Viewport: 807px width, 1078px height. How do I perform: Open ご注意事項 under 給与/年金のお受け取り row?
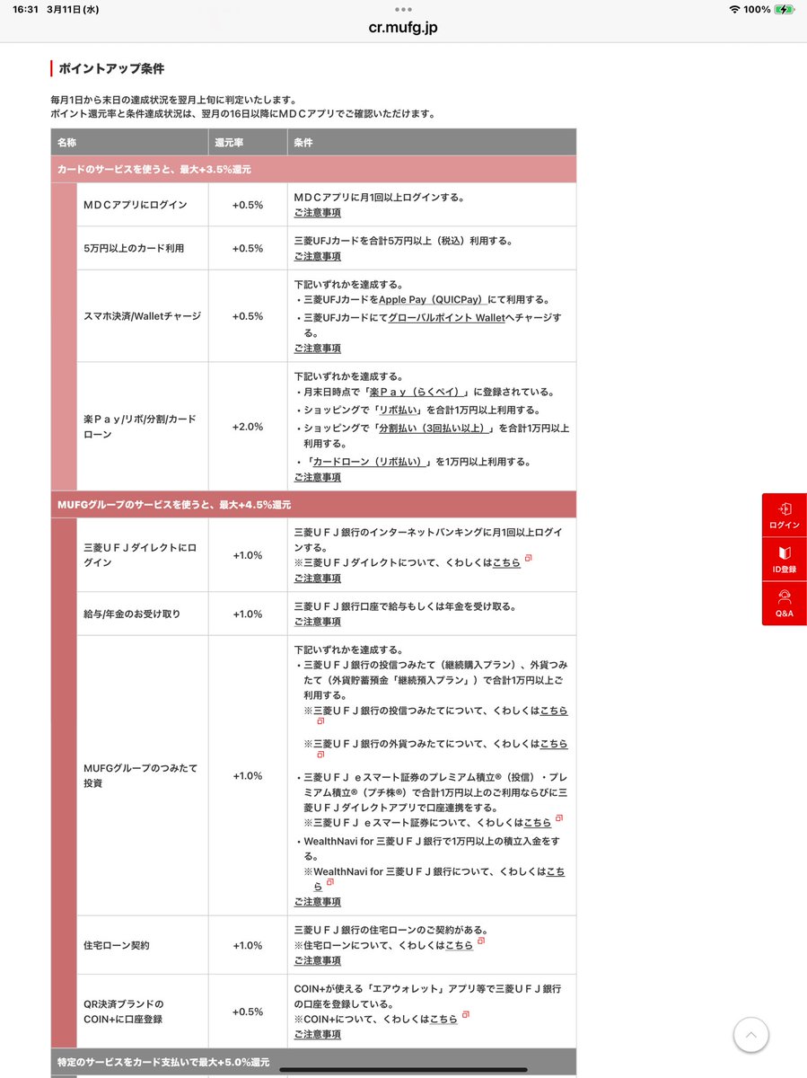tap(318, 621)
